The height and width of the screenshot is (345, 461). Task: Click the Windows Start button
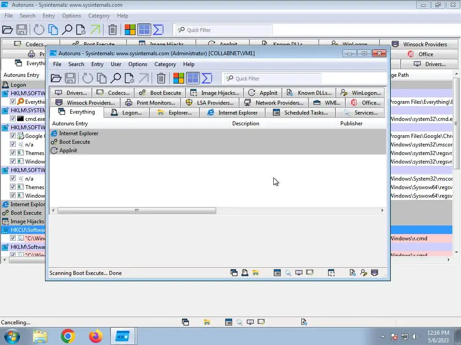(12, 336)
